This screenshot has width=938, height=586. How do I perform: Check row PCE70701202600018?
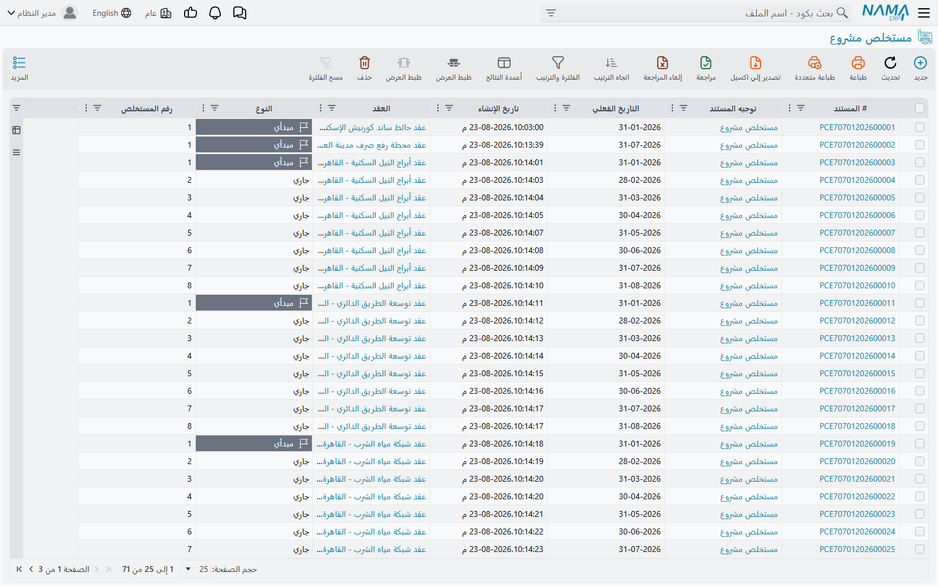pyautogui.click(x=920, y=426)
